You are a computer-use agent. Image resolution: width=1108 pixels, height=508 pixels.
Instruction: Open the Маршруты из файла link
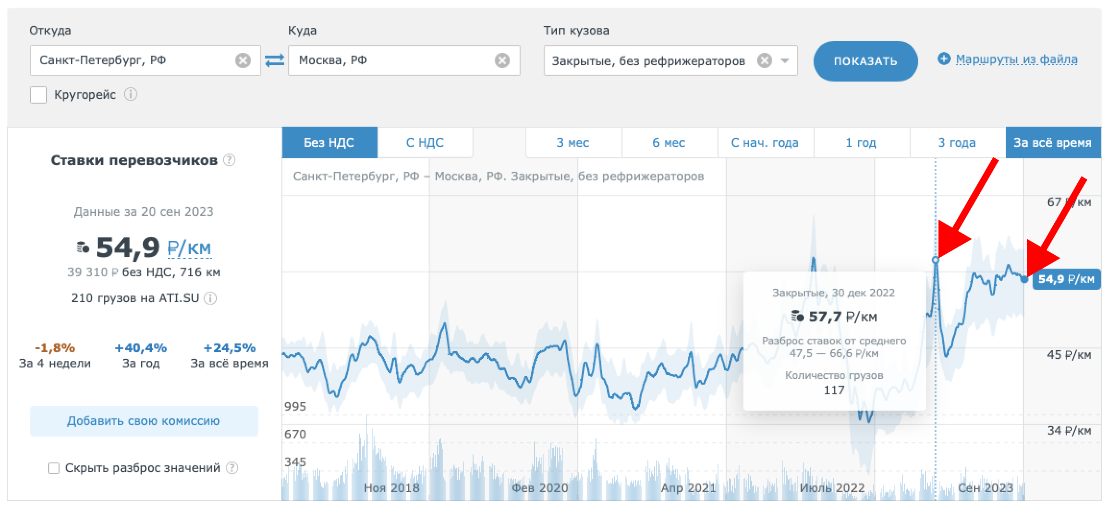[1016, 59]
